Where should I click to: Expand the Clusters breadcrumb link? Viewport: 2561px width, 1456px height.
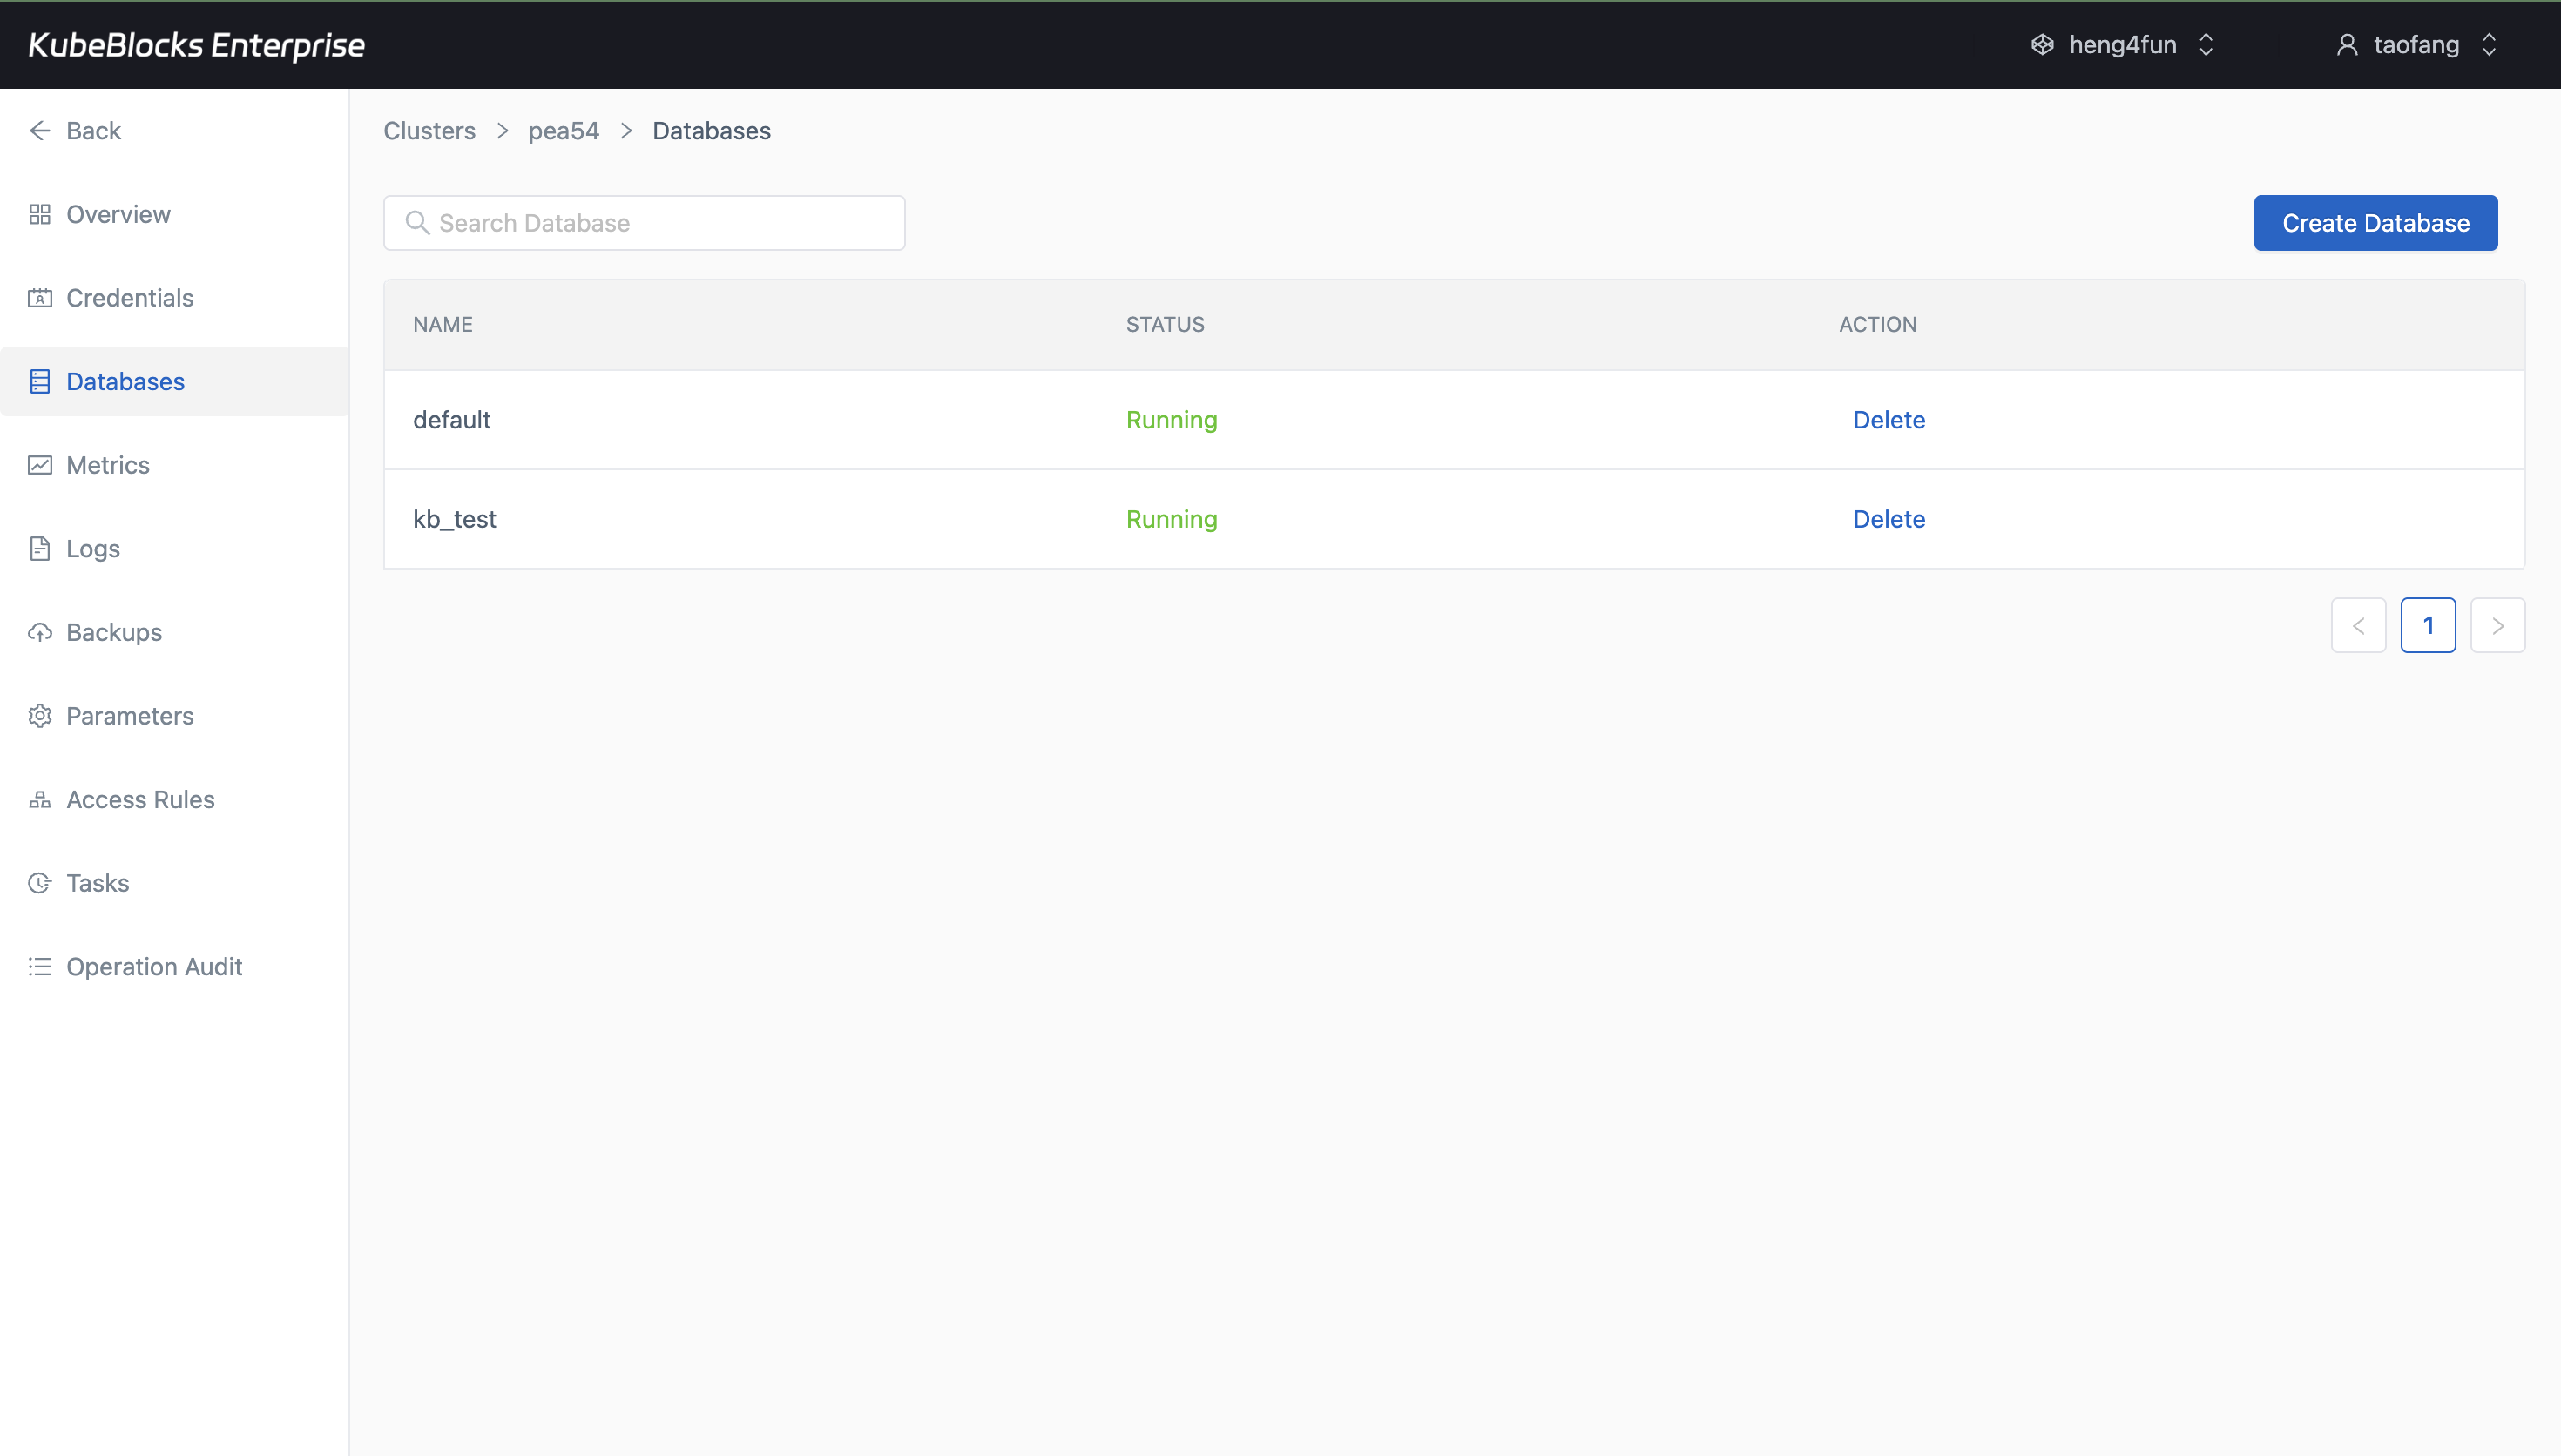coord(428,130)
